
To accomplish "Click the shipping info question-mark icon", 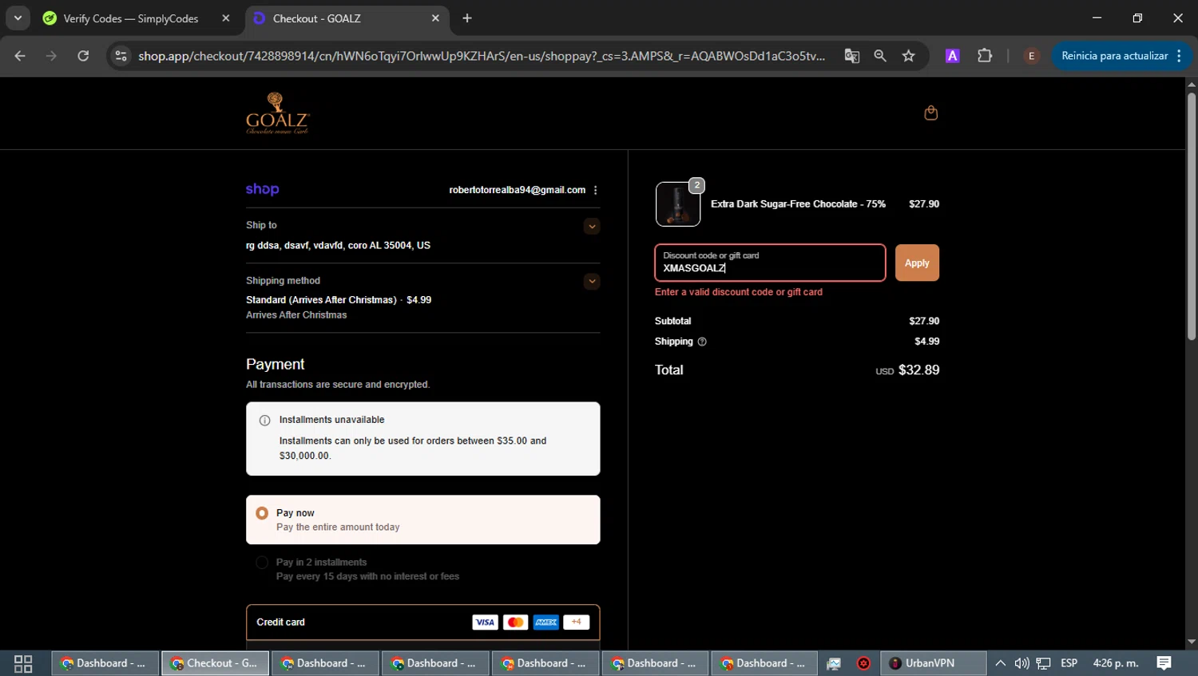I will point(702,342).
